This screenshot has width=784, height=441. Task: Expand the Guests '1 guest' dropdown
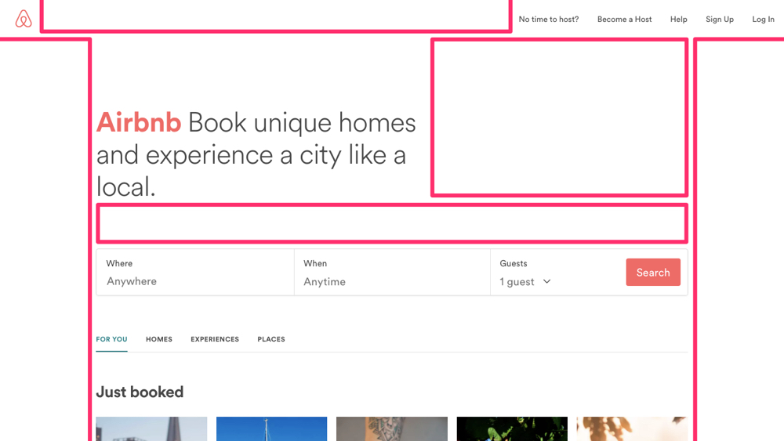[525, 282]
